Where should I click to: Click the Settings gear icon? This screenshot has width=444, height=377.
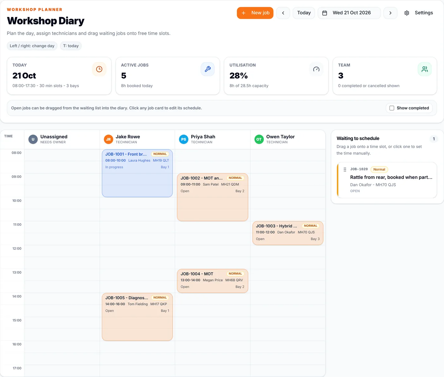(x=407, y=13)
